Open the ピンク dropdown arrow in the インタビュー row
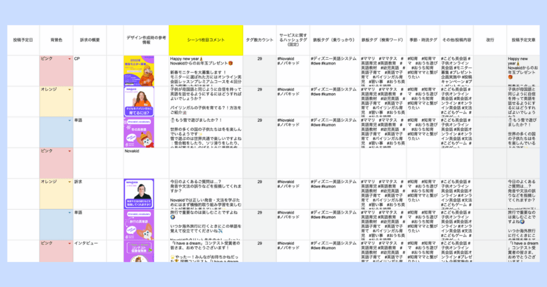This screenshot has height=287, width=547. [69, 243]
